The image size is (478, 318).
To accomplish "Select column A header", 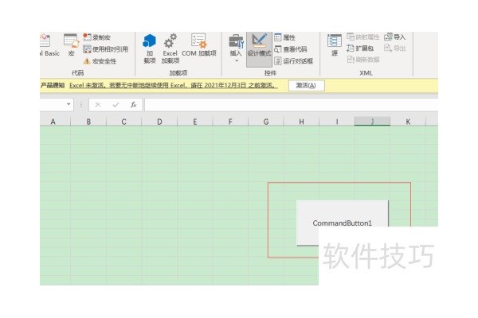I will [x=53, y=122].
